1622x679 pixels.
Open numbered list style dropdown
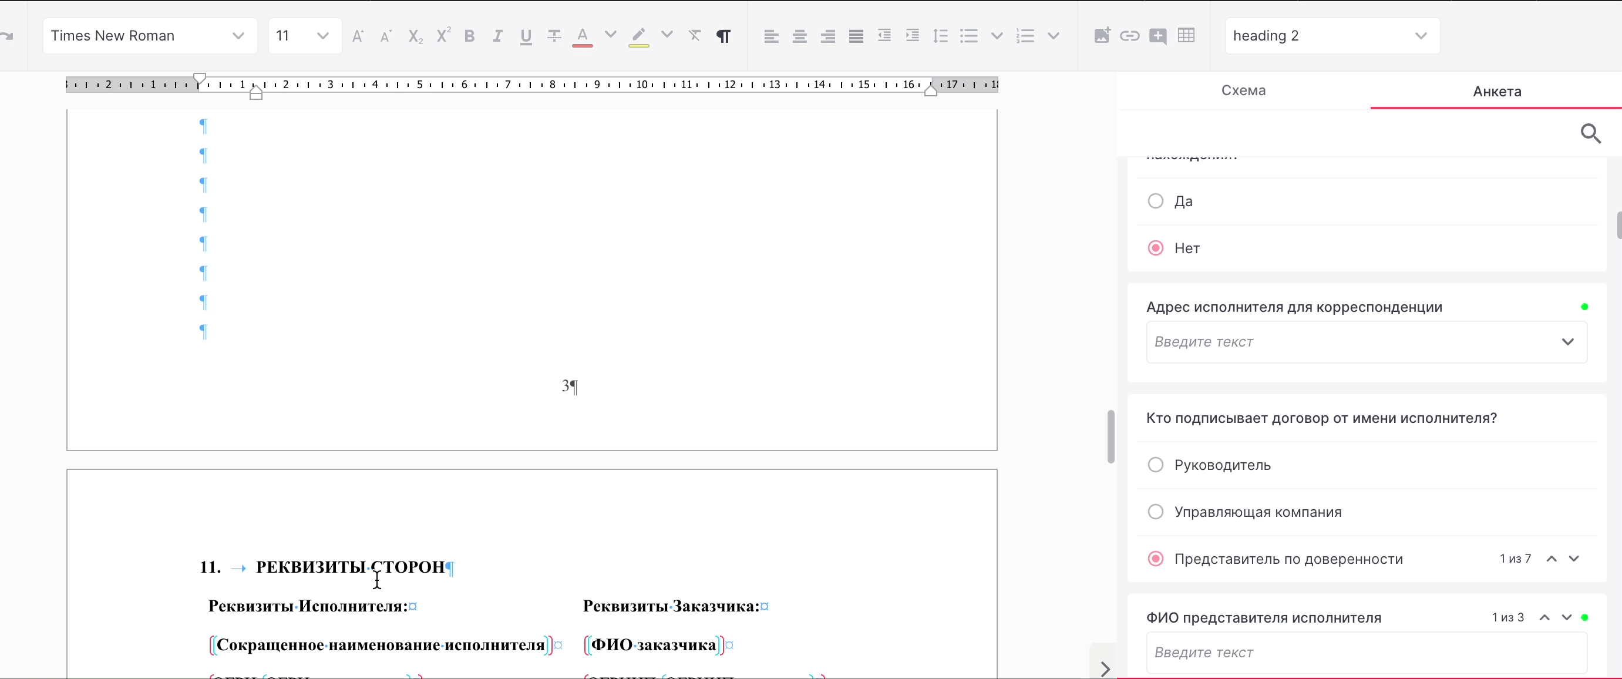tap(1054, 36)
